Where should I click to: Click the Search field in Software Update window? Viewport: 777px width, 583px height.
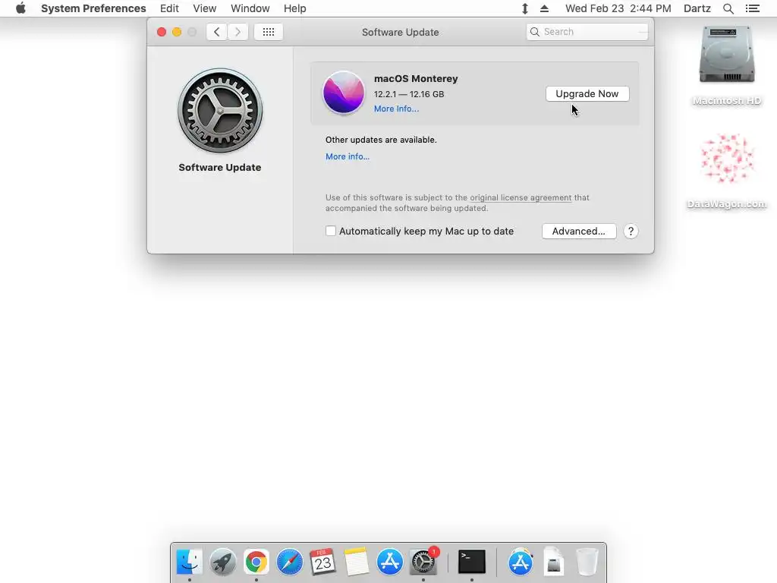587,32
